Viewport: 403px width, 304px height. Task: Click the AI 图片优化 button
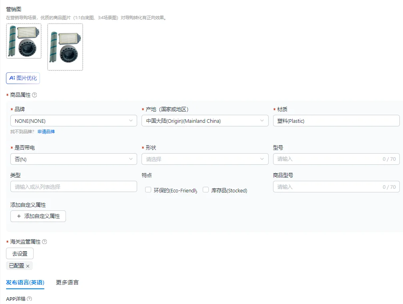point(23,78)
